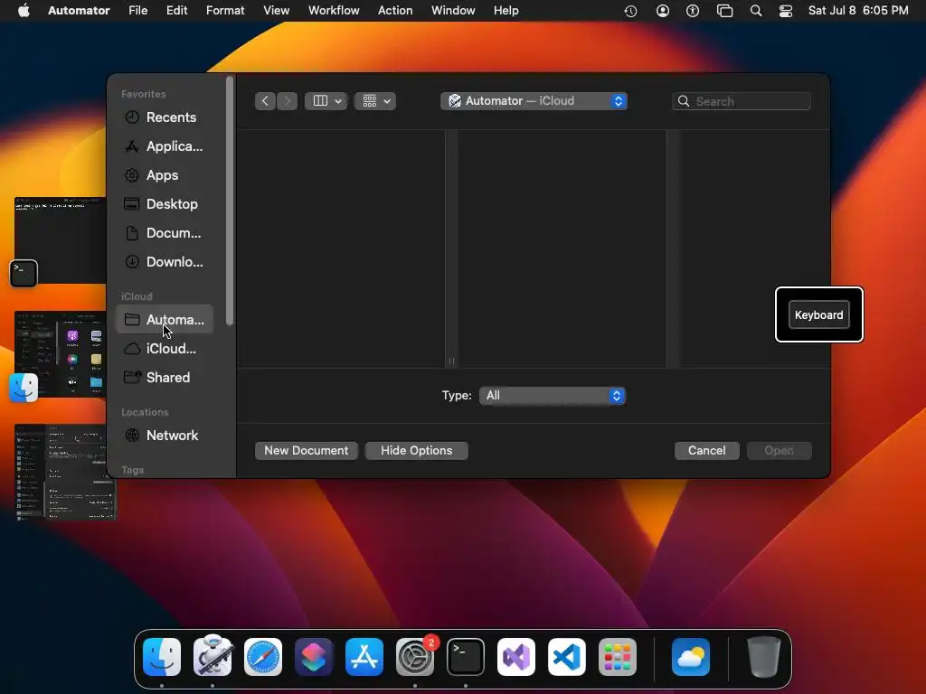This screenshot has width=926, height=694.
Task: Launch Safari from the Dock
Action: pos(263,657)
